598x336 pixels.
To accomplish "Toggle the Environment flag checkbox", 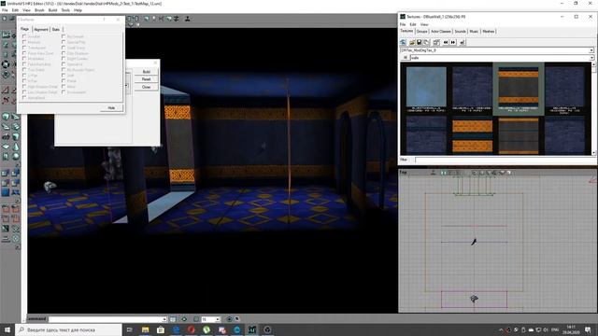I will pyautogui.click(x=64, y=92).
